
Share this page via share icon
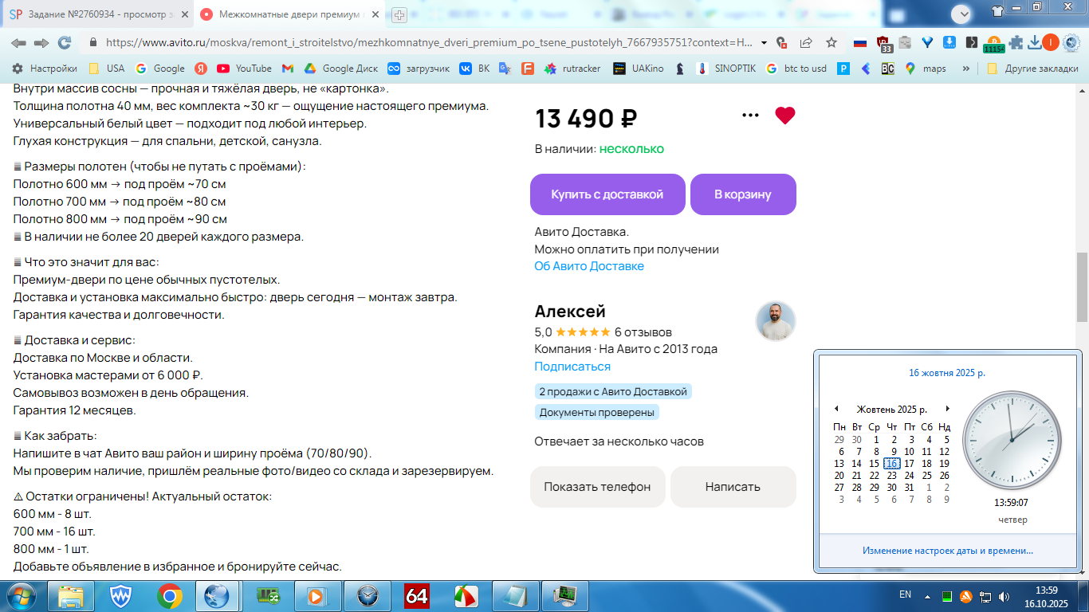806,43
